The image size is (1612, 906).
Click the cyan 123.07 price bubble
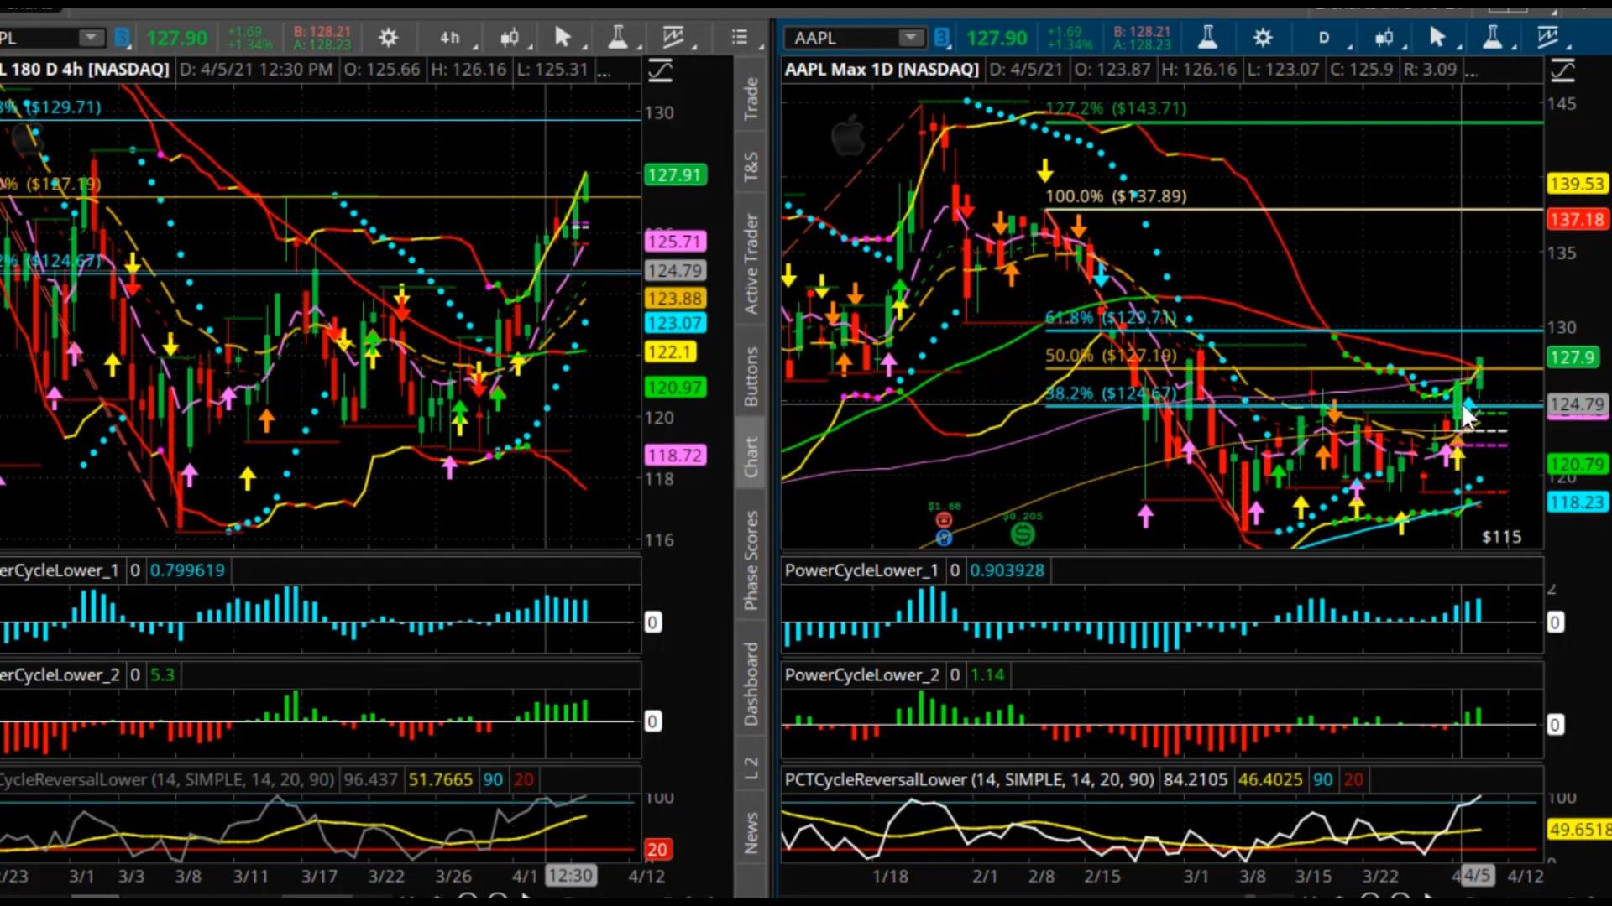coord(674,323)
